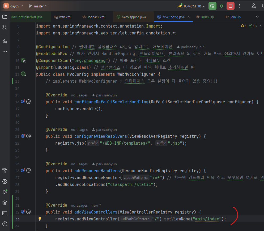Click the @ gutter icon on line 32

click(x=29, y=212)
